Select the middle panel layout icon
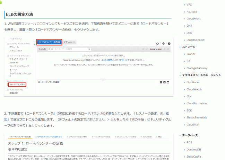The image size is (225, 160). (164, 82)
